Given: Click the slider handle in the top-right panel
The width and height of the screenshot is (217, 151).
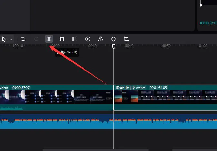Looking at the screenshot, I should (x=201, y=5).
